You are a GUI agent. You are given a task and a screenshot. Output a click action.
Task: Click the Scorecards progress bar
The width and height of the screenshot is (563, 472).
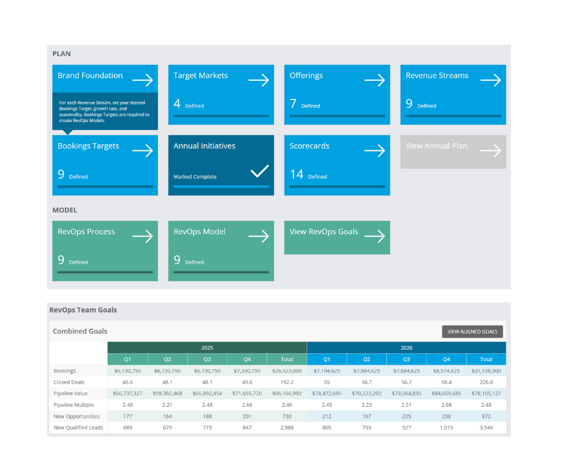pos(337,186)
